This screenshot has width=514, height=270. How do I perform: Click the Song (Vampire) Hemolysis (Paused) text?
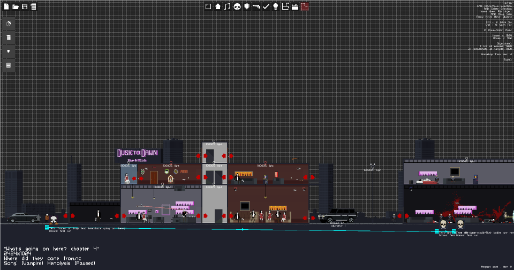pos(49,263)
